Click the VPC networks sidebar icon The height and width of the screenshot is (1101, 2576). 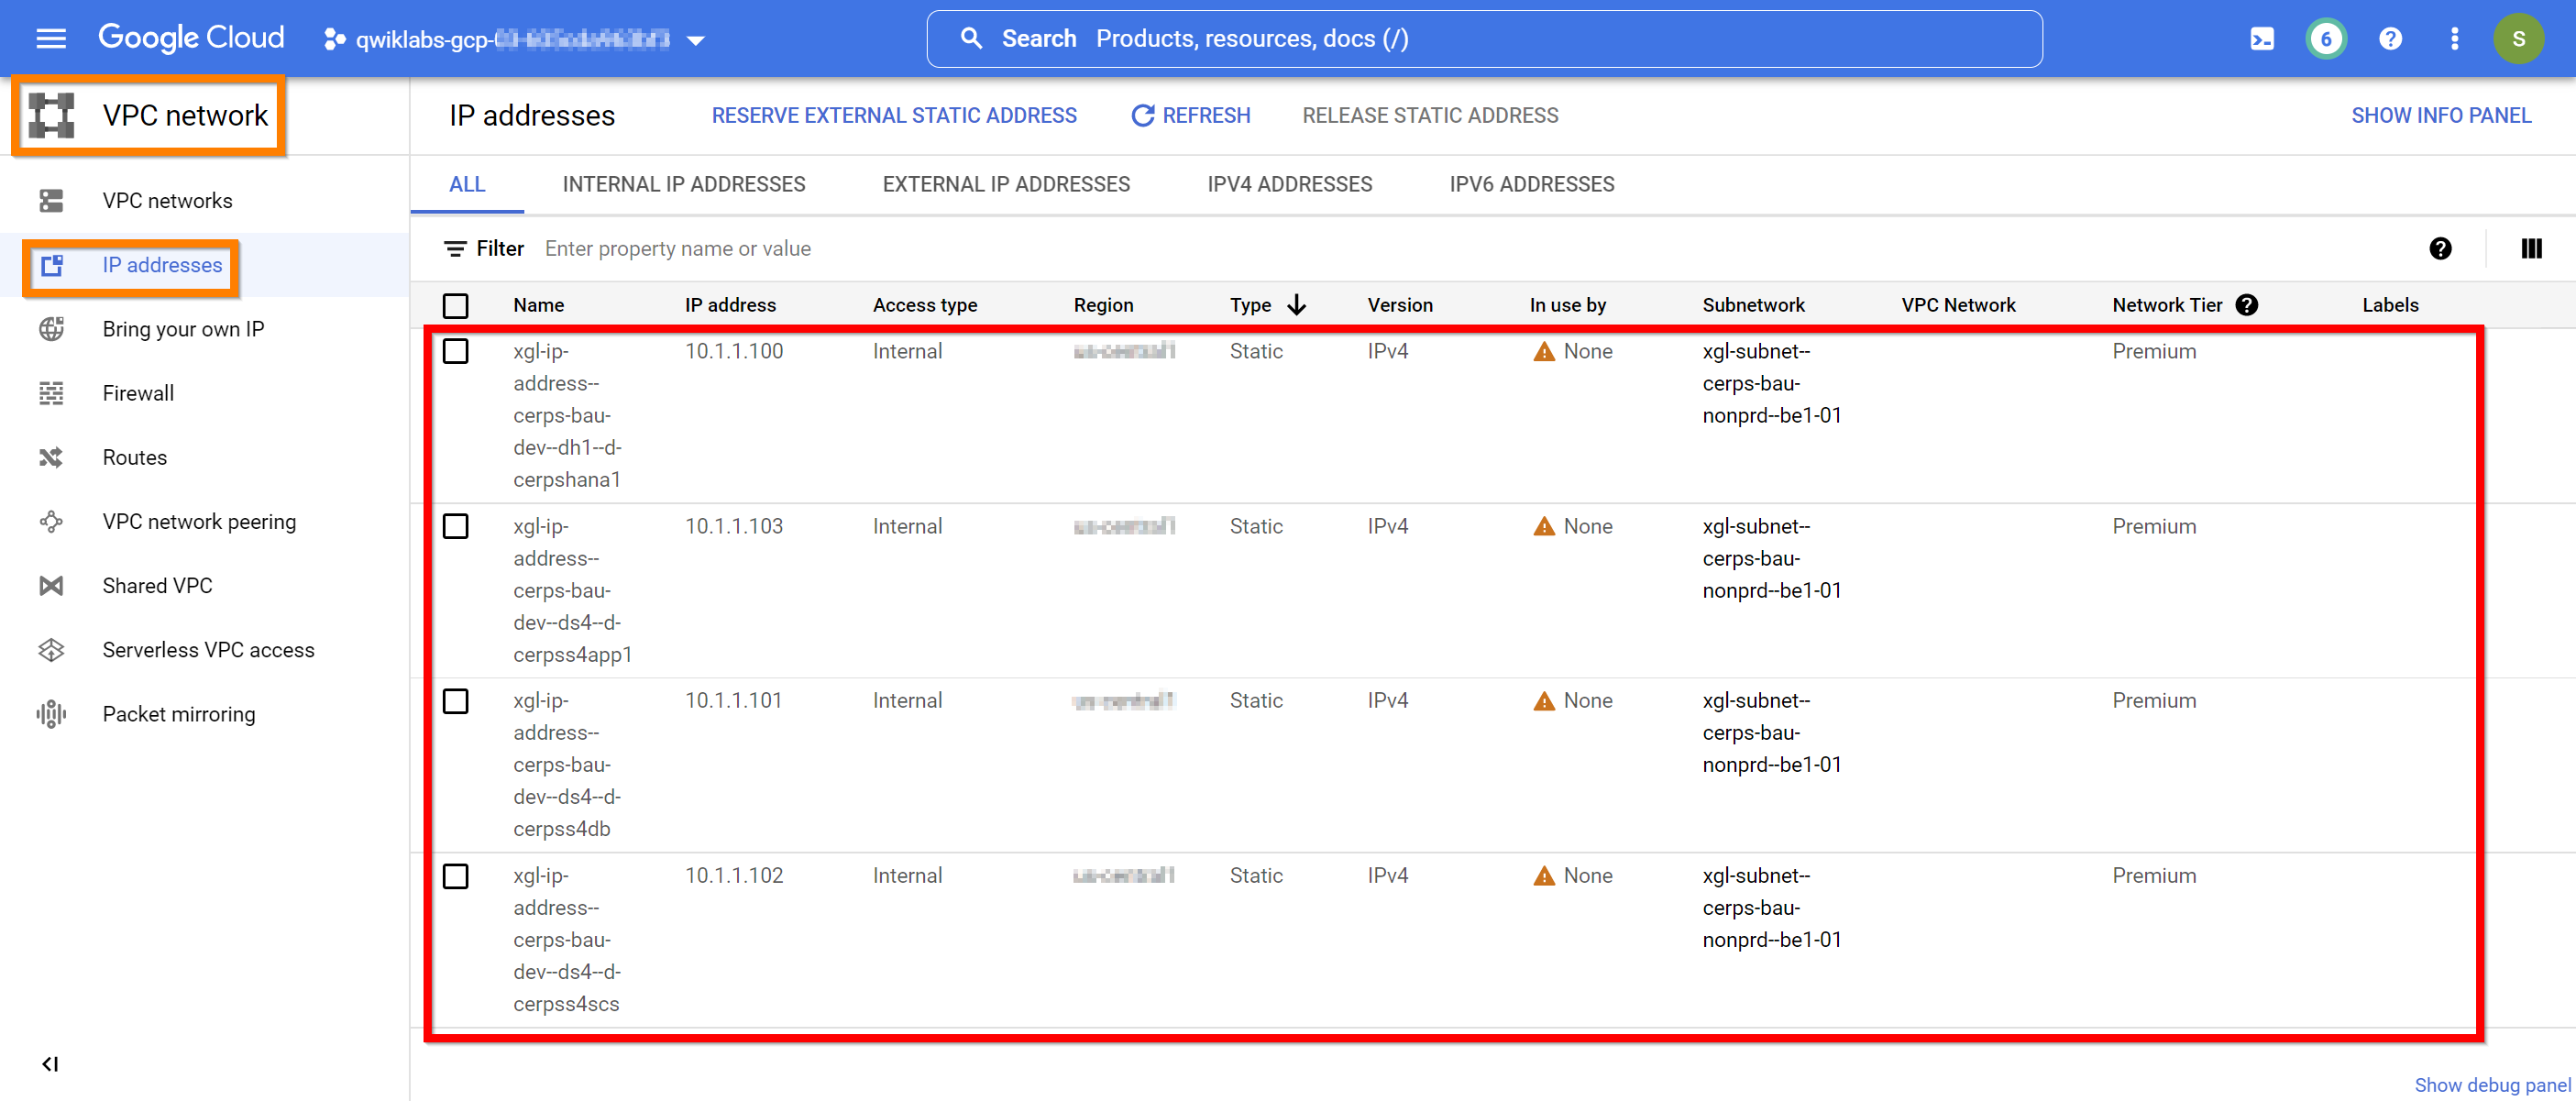(51, 201)
